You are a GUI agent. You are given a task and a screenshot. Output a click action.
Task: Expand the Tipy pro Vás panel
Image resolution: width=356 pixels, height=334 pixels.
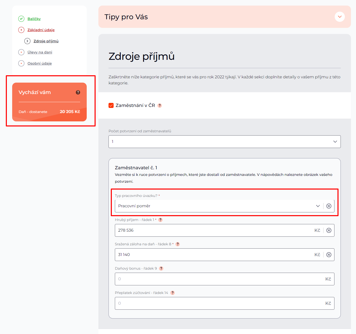tap(340, 17)
